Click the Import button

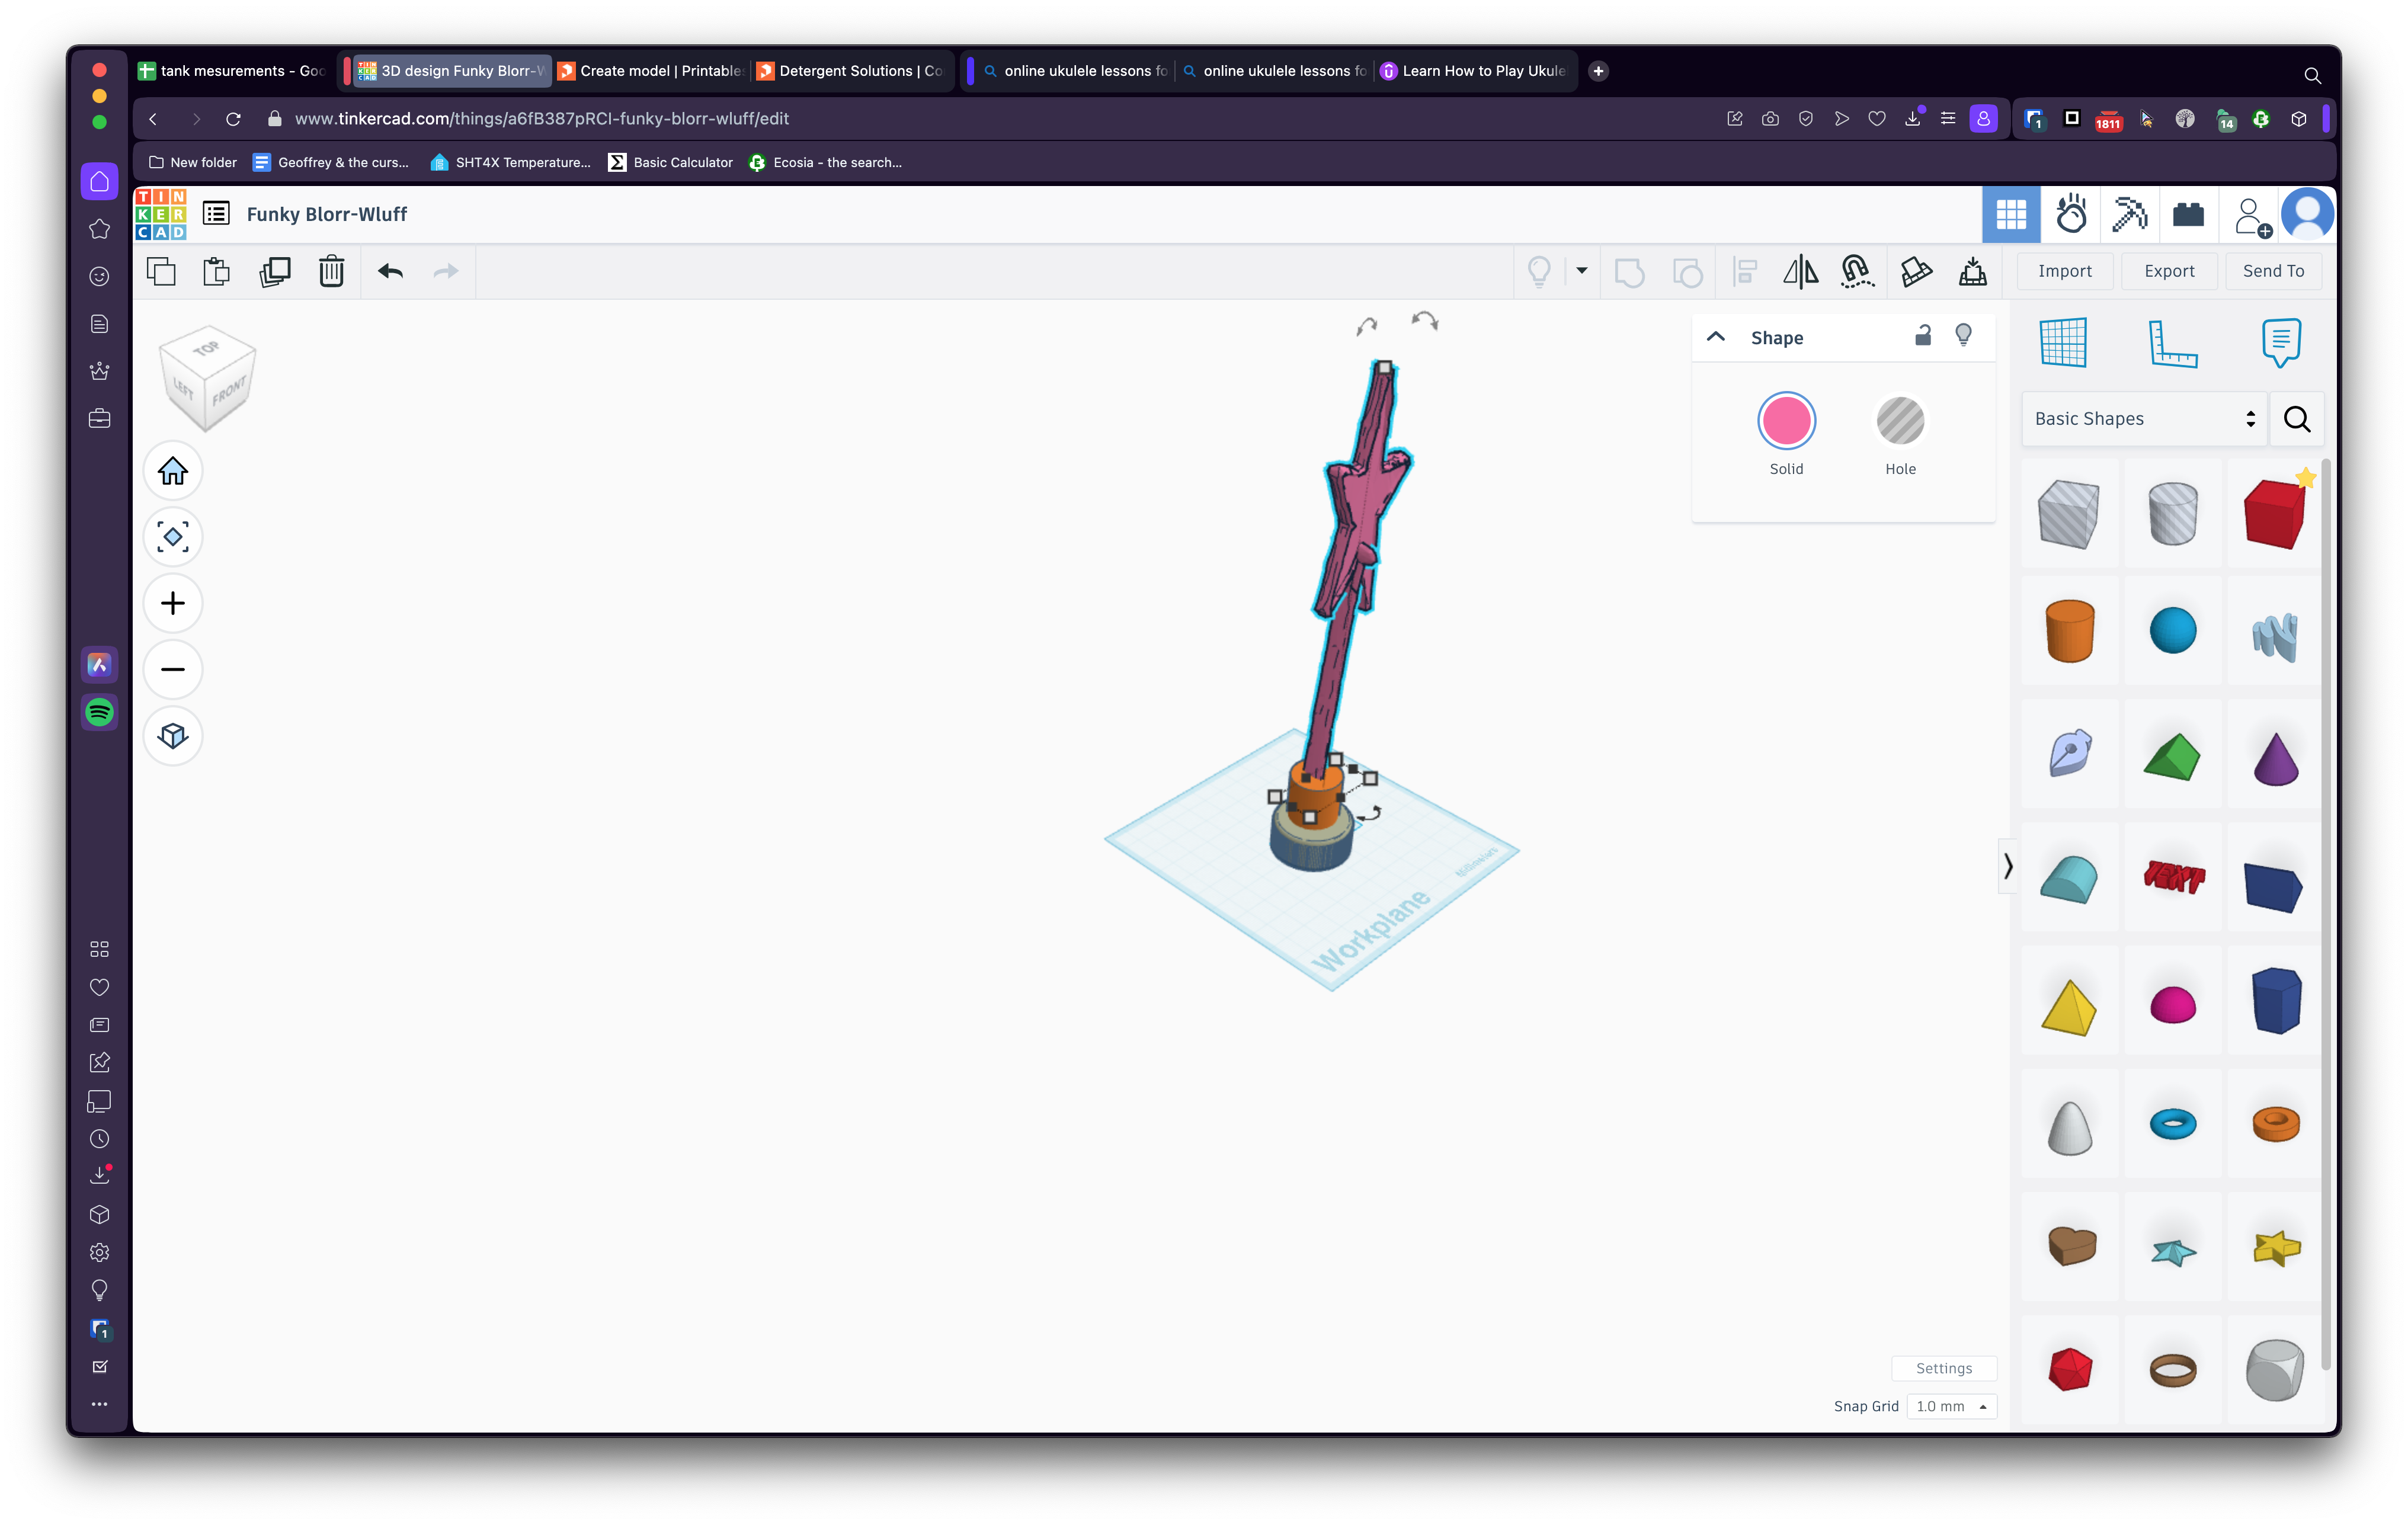2064,271
